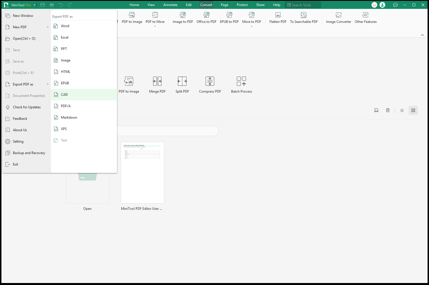Switch to the Annotate tab
Screen dimensions: 429x285
click(x=170, y=5)
